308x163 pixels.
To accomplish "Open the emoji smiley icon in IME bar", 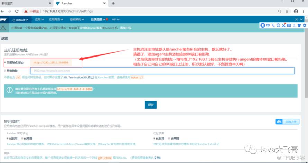I will pyautogui.click(x=278, y=25).
